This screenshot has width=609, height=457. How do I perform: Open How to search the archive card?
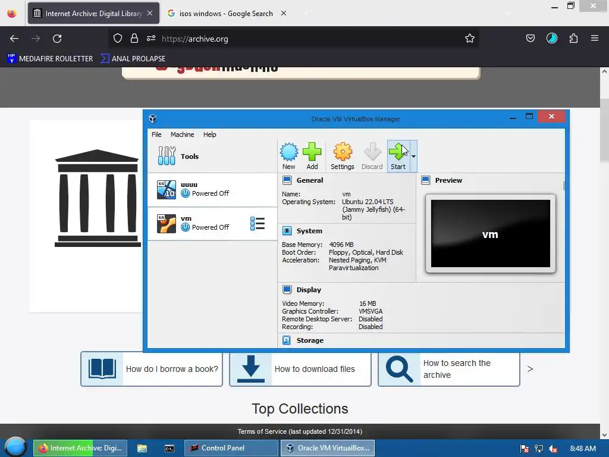(448, 369)
